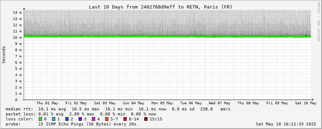Image resolution: width=322 pixels, height=129 pixels.
Task: Click the graph title text
Action: pyautogui.click(x=160, y=7)
